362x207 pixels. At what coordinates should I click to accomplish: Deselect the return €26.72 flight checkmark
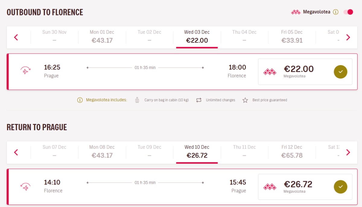(x=340, y=187)
